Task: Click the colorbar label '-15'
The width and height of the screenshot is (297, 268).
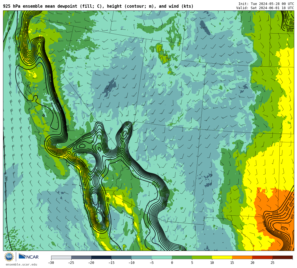Action: [x=111, y=263]
